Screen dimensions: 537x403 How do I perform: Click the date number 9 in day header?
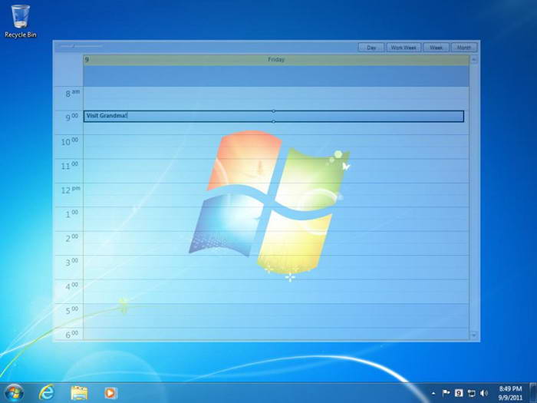click(x=87, y=60)
